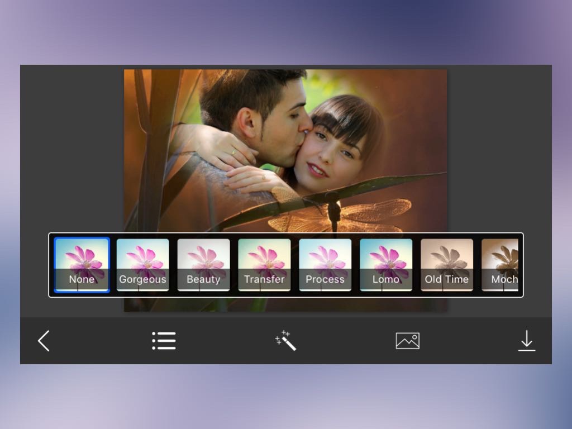Viewport: 572px width, 429px height.
Task: Pick the partially visible Mocha filter
Action: coord(500,265)
